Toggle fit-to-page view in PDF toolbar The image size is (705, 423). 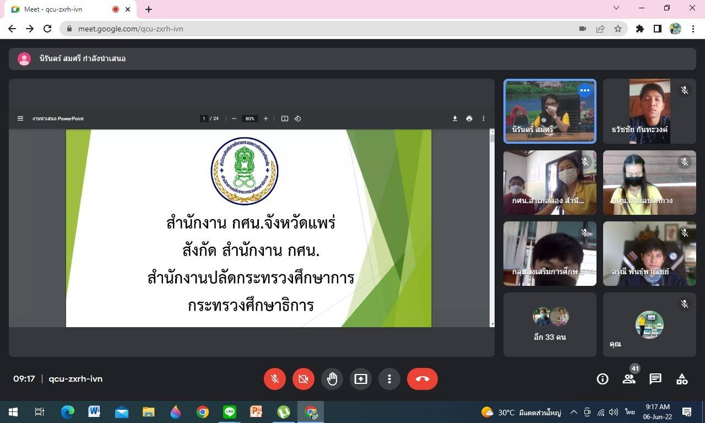coord(285,118)
